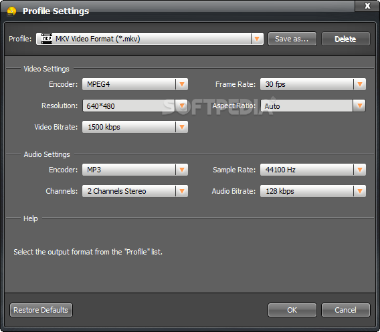Click the Channels: label
This screenshot has width=380, height=332.
click(62, 191)
